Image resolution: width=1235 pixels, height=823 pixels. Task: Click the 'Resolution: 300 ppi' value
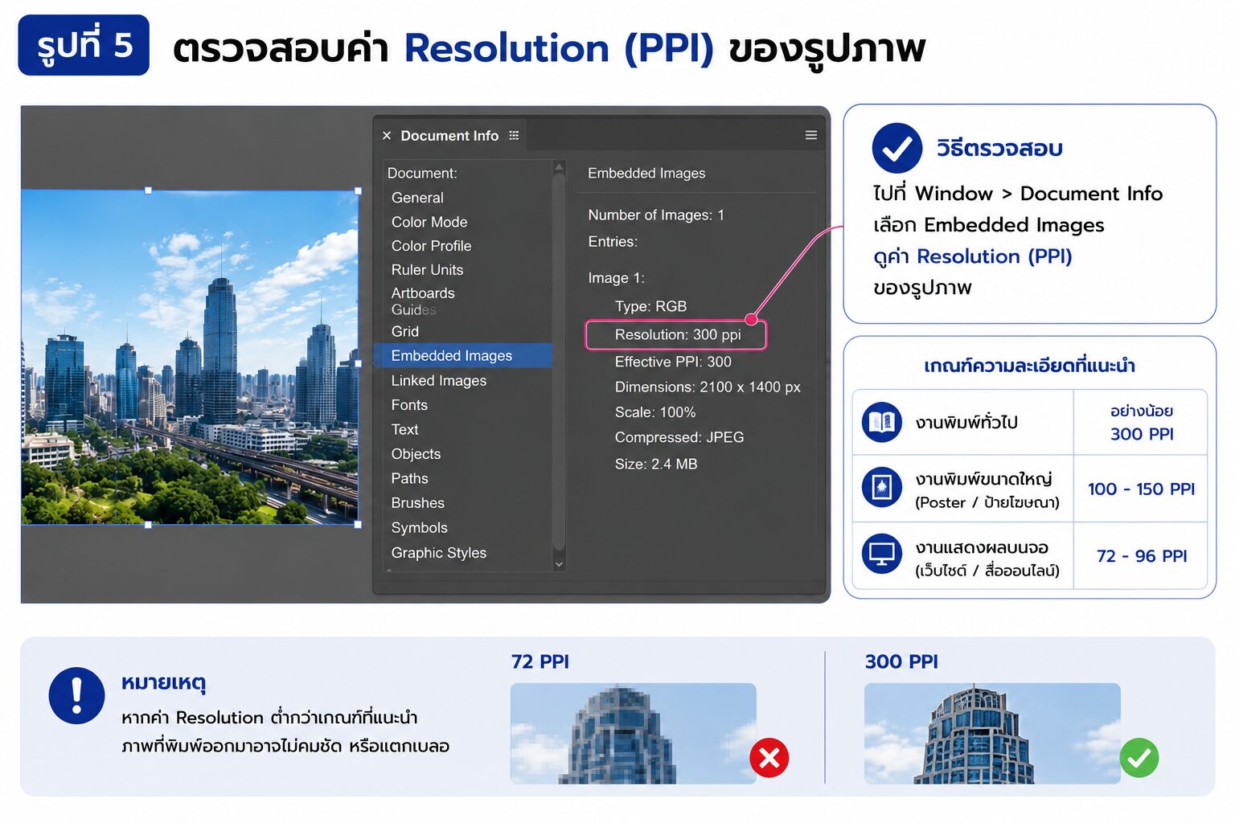pyautogui.click(x=677, y=335)
